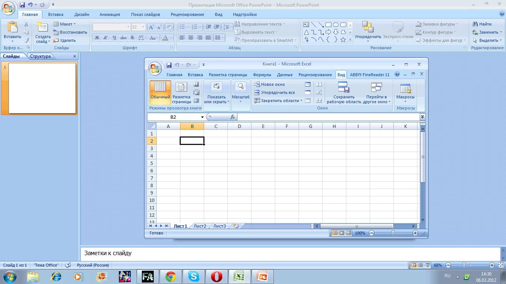Open PowerPoint Показ слайдов tab
The image size is (506, 284).
point(146,14)
